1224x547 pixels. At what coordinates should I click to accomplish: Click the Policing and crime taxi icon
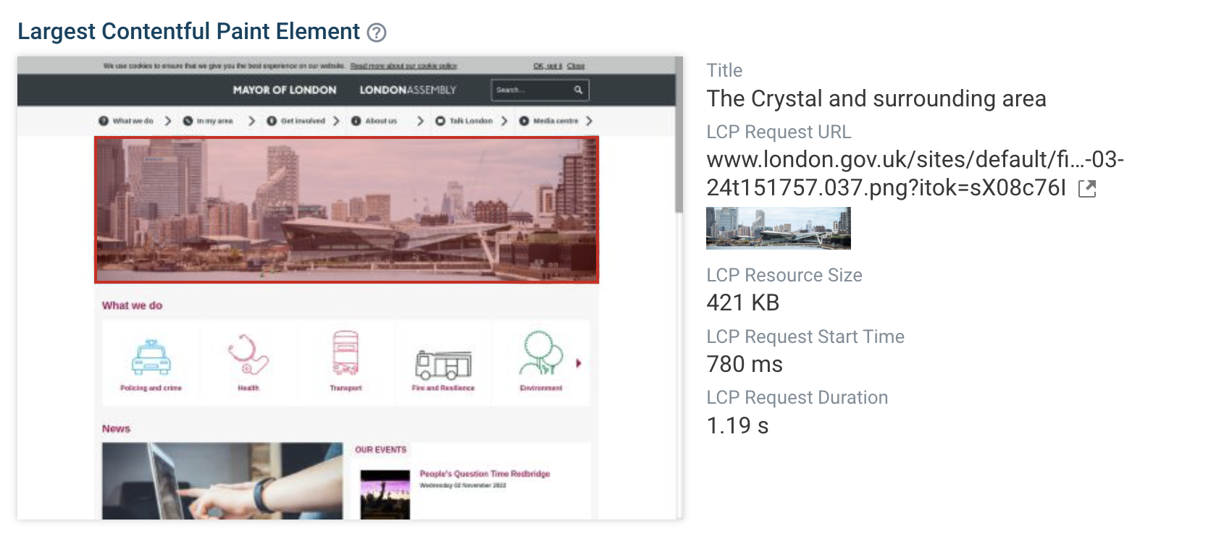point(151,357)
